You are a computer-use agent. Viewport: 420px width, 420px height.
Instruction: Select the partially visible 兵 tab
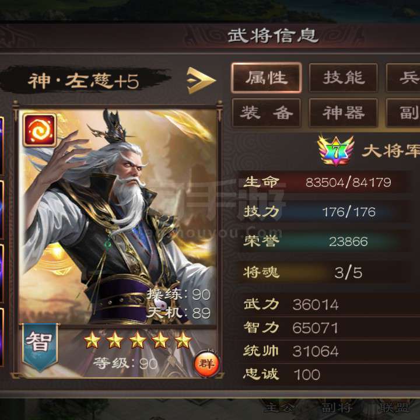tap(403, 78)
